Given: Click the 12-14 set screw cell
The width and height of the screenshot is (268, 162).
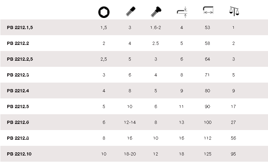Looking at the screenshot, I should point(130,122).
